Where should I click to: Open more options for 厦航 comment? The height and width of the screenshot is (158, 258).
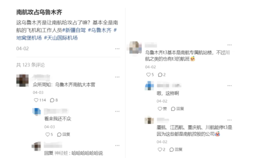pos(230,120)
